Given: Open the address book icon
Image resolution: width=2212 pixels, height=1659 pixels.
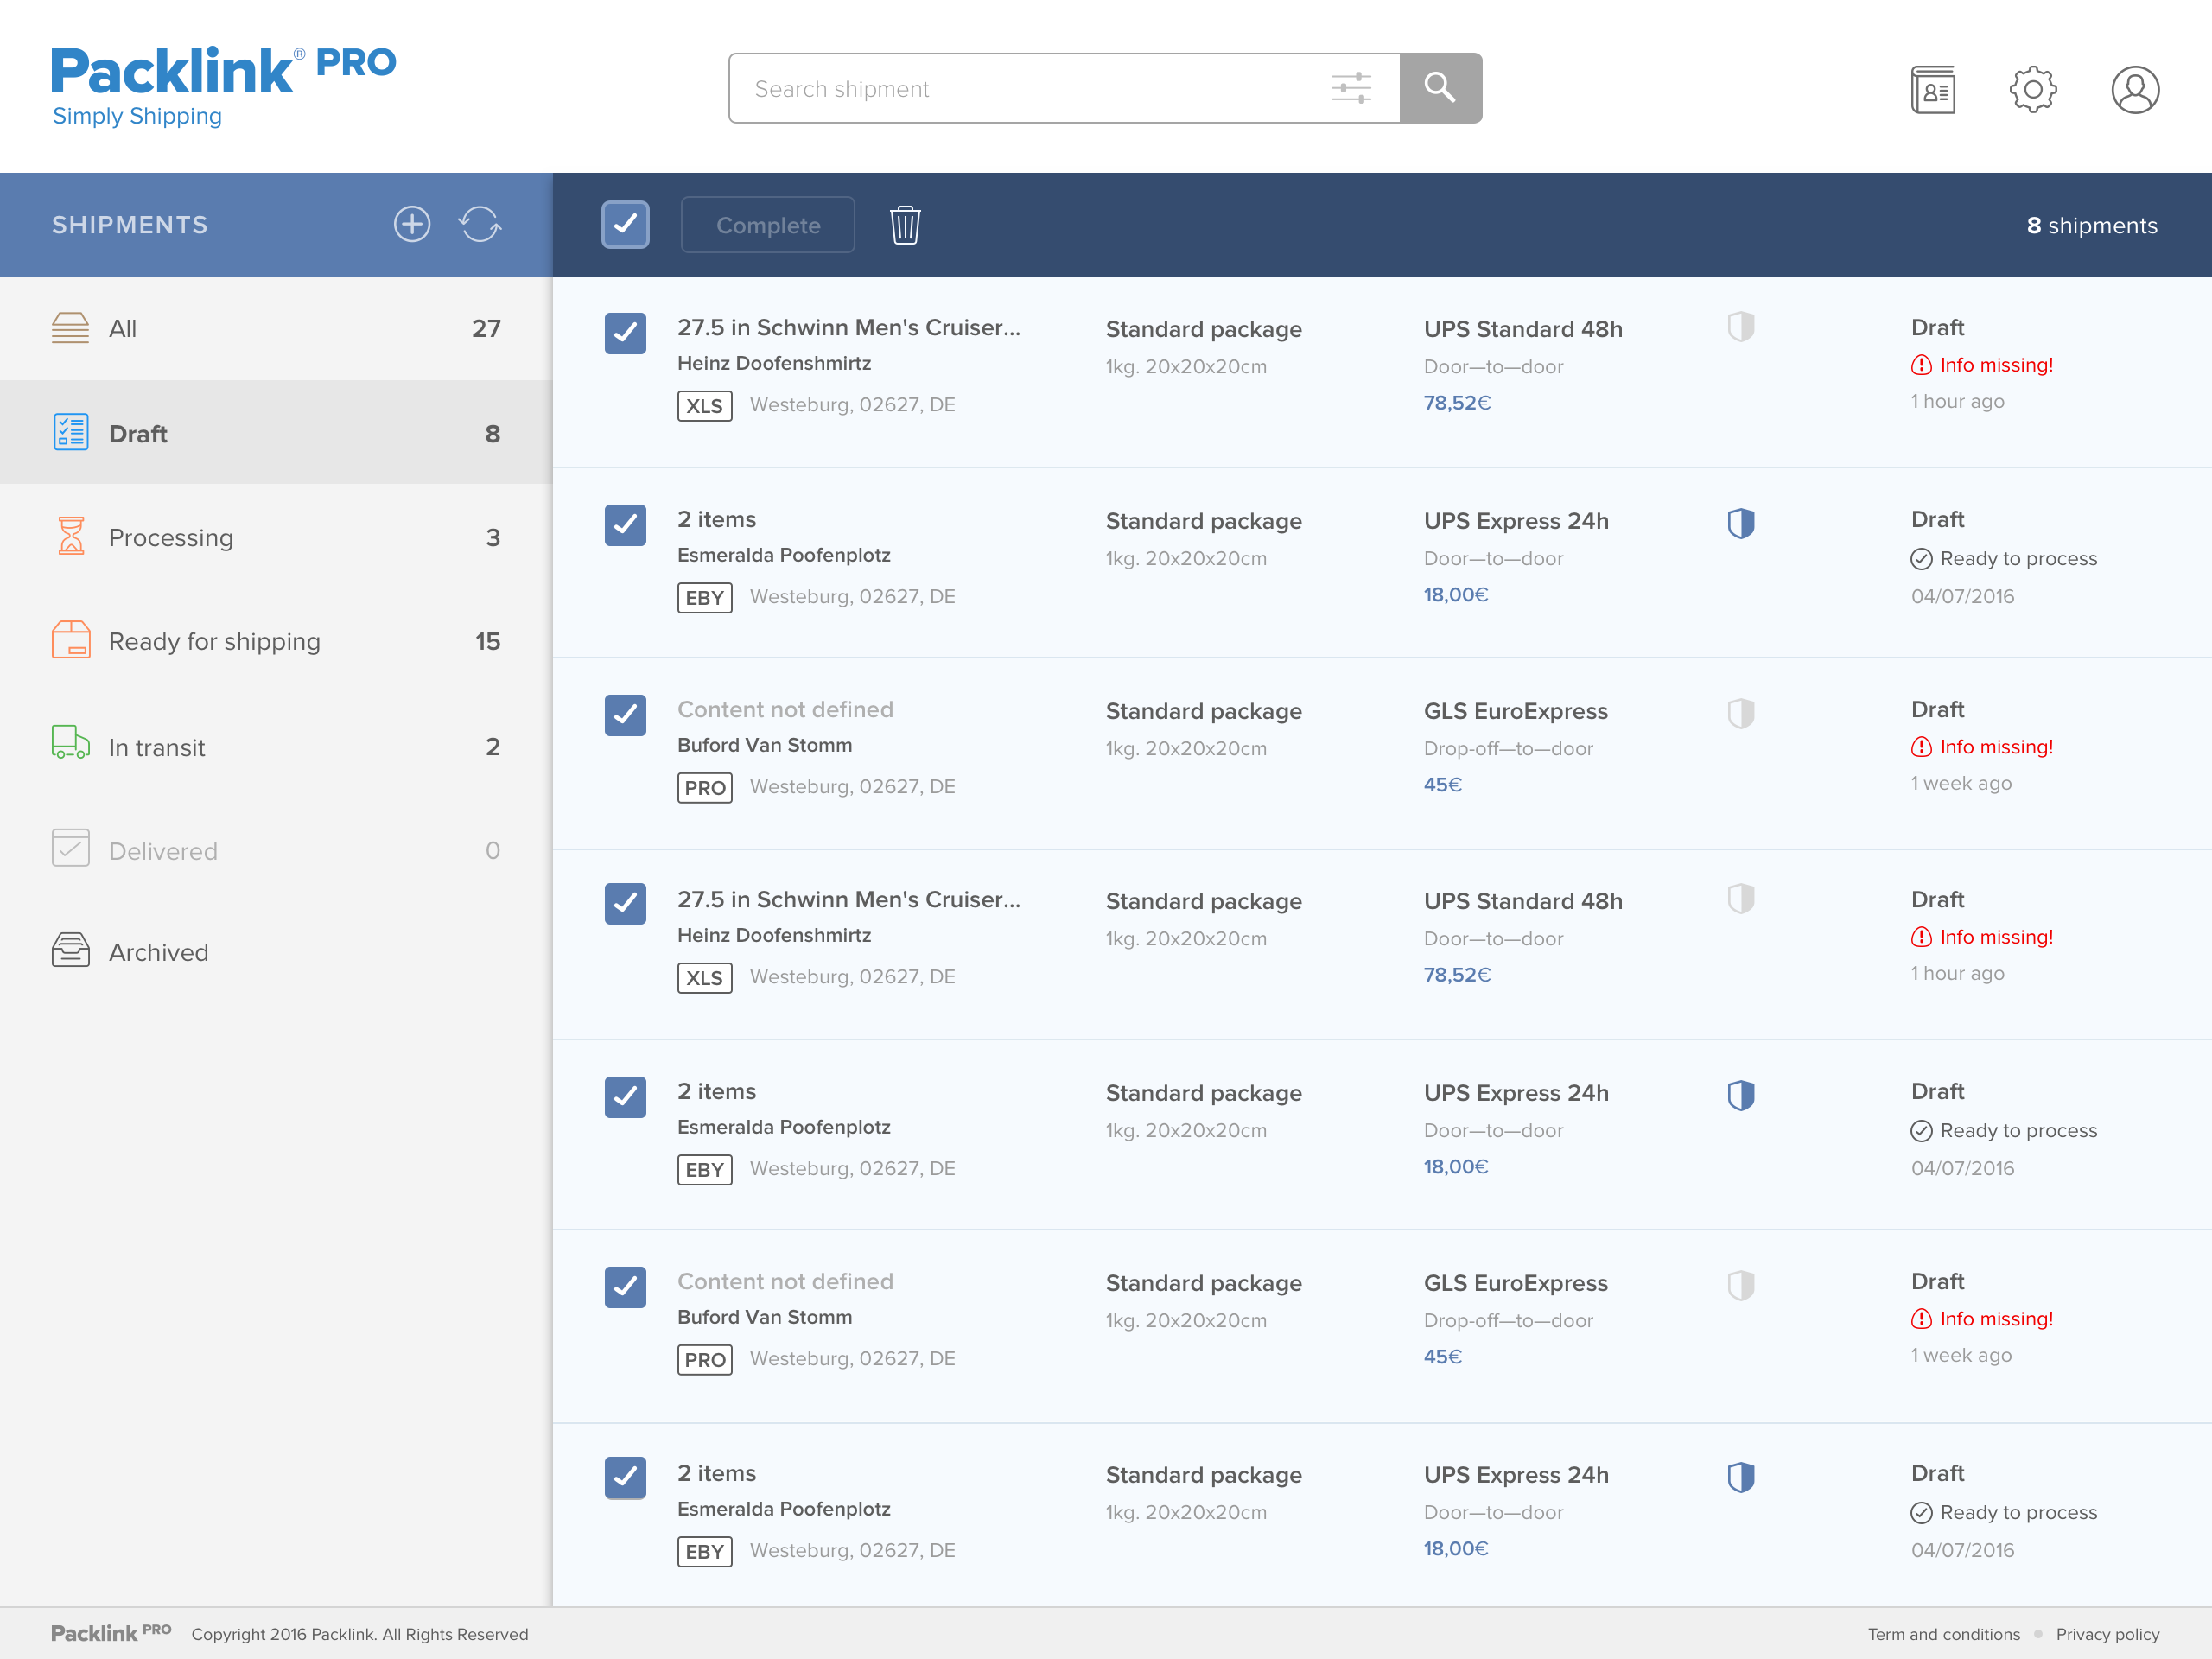Looking at the screenshot, I should click(1932, 90).
